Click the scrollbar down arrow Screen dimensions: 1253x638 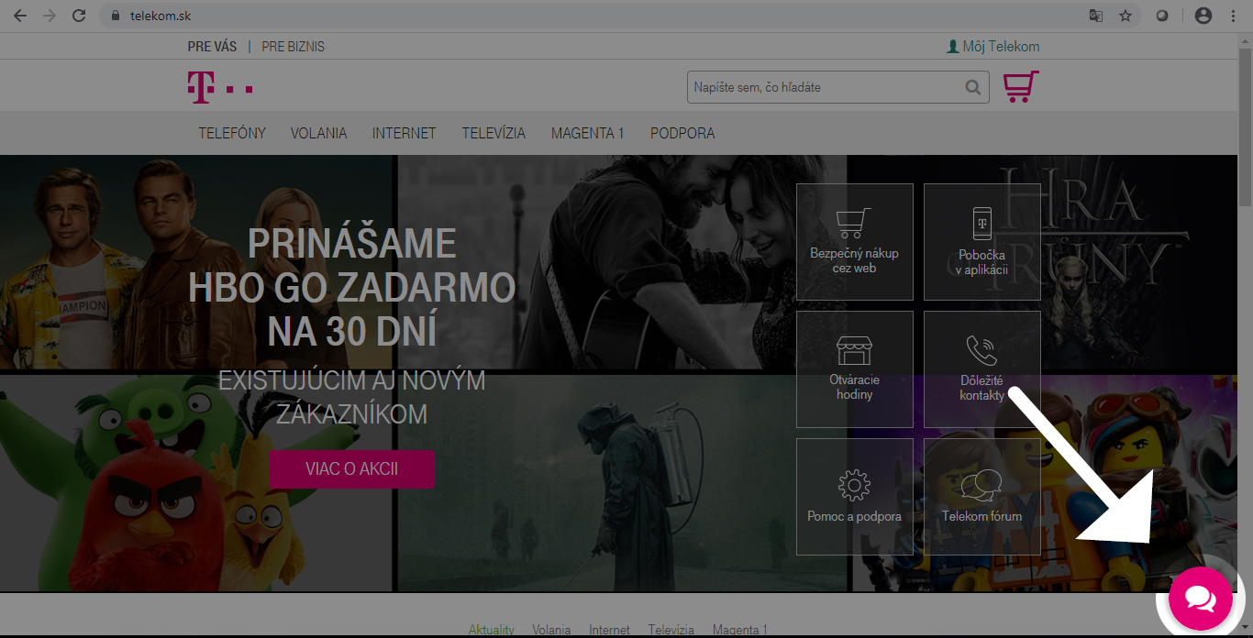[x=1245, y=629]
